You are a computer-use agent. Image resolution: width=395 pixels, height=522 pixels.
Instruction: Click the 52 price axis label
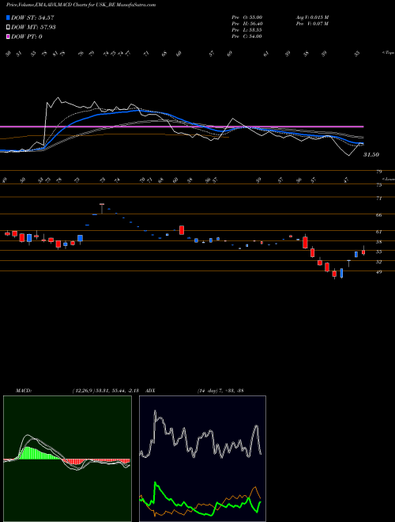378,262
